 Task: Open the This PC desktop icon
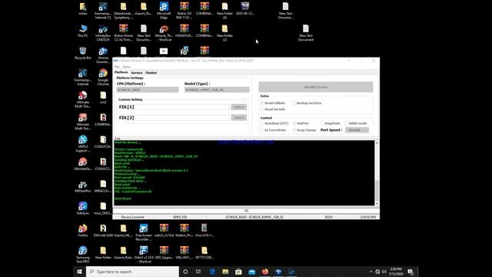pos(83,31)
